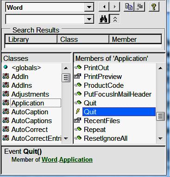Image resolution: width=170 pixels, height=177 pixels.
Task: Select AutoCorrectEntries class
Action: 36,138
